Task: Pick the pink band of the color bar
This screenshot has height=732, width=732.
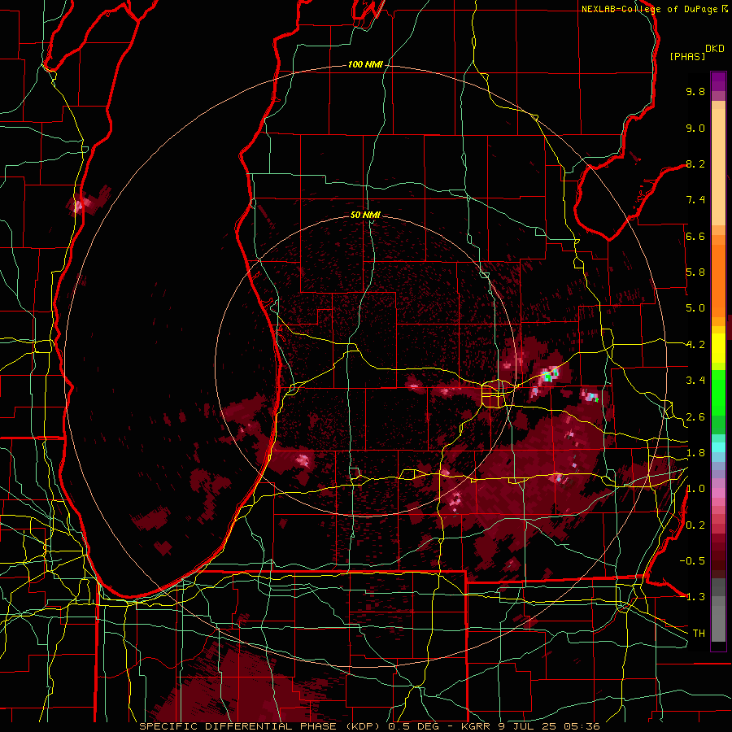Action: [718, 493]
